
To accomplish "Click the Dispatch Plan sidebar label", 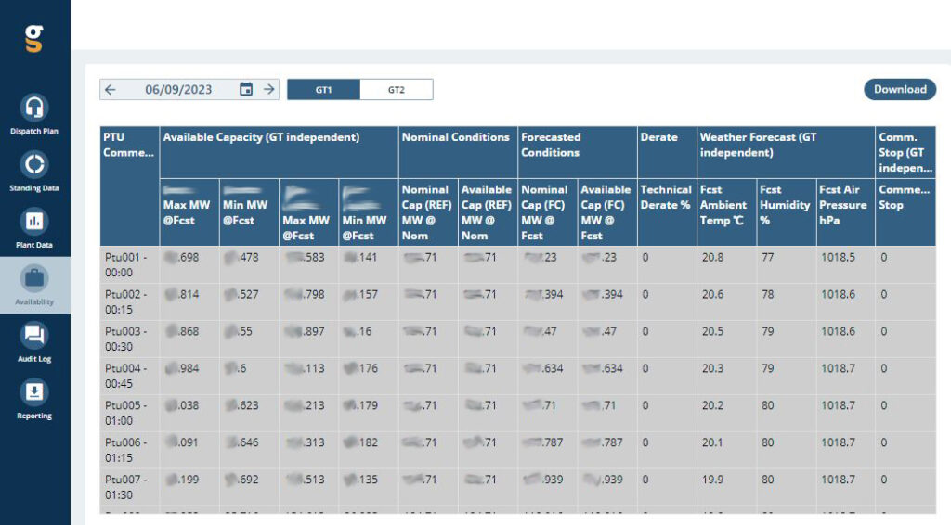I will [34, 132].
